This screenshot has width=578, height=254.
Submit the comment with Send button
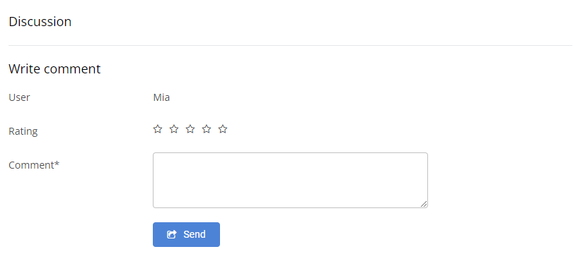187,234
